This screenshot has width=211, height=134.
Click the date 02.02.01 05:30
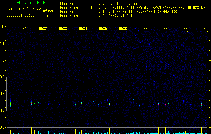(x=20, y=15)
